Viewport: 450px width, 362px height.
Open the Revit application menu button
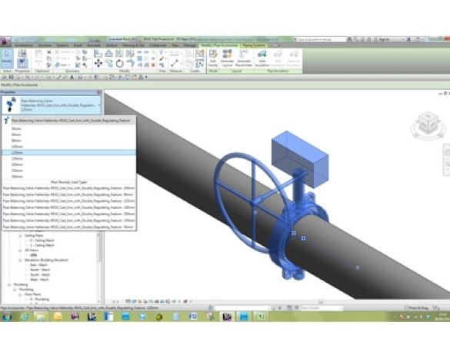5,41
